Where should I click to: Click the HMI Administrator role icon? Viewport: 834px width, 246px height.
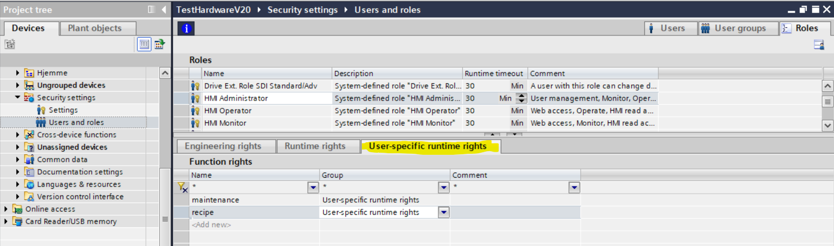point(195,98)
